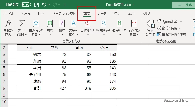Expand the Undo history dropdown arrow
The height and width of the screenshot is (107, 195).
[49, 5]
